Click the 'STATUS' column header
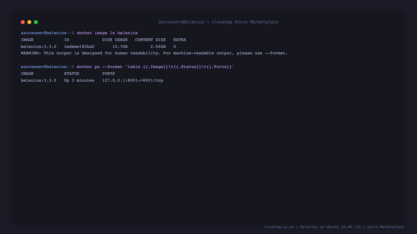Viewport: 417px width, 234px height. (72, 73)
